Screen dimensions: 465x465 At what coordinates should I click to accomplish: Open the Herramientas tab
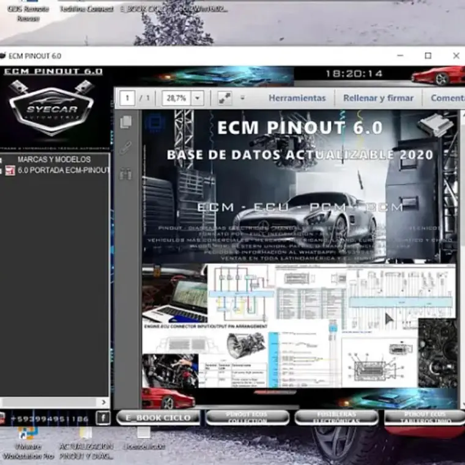click(x=297, y=98)
